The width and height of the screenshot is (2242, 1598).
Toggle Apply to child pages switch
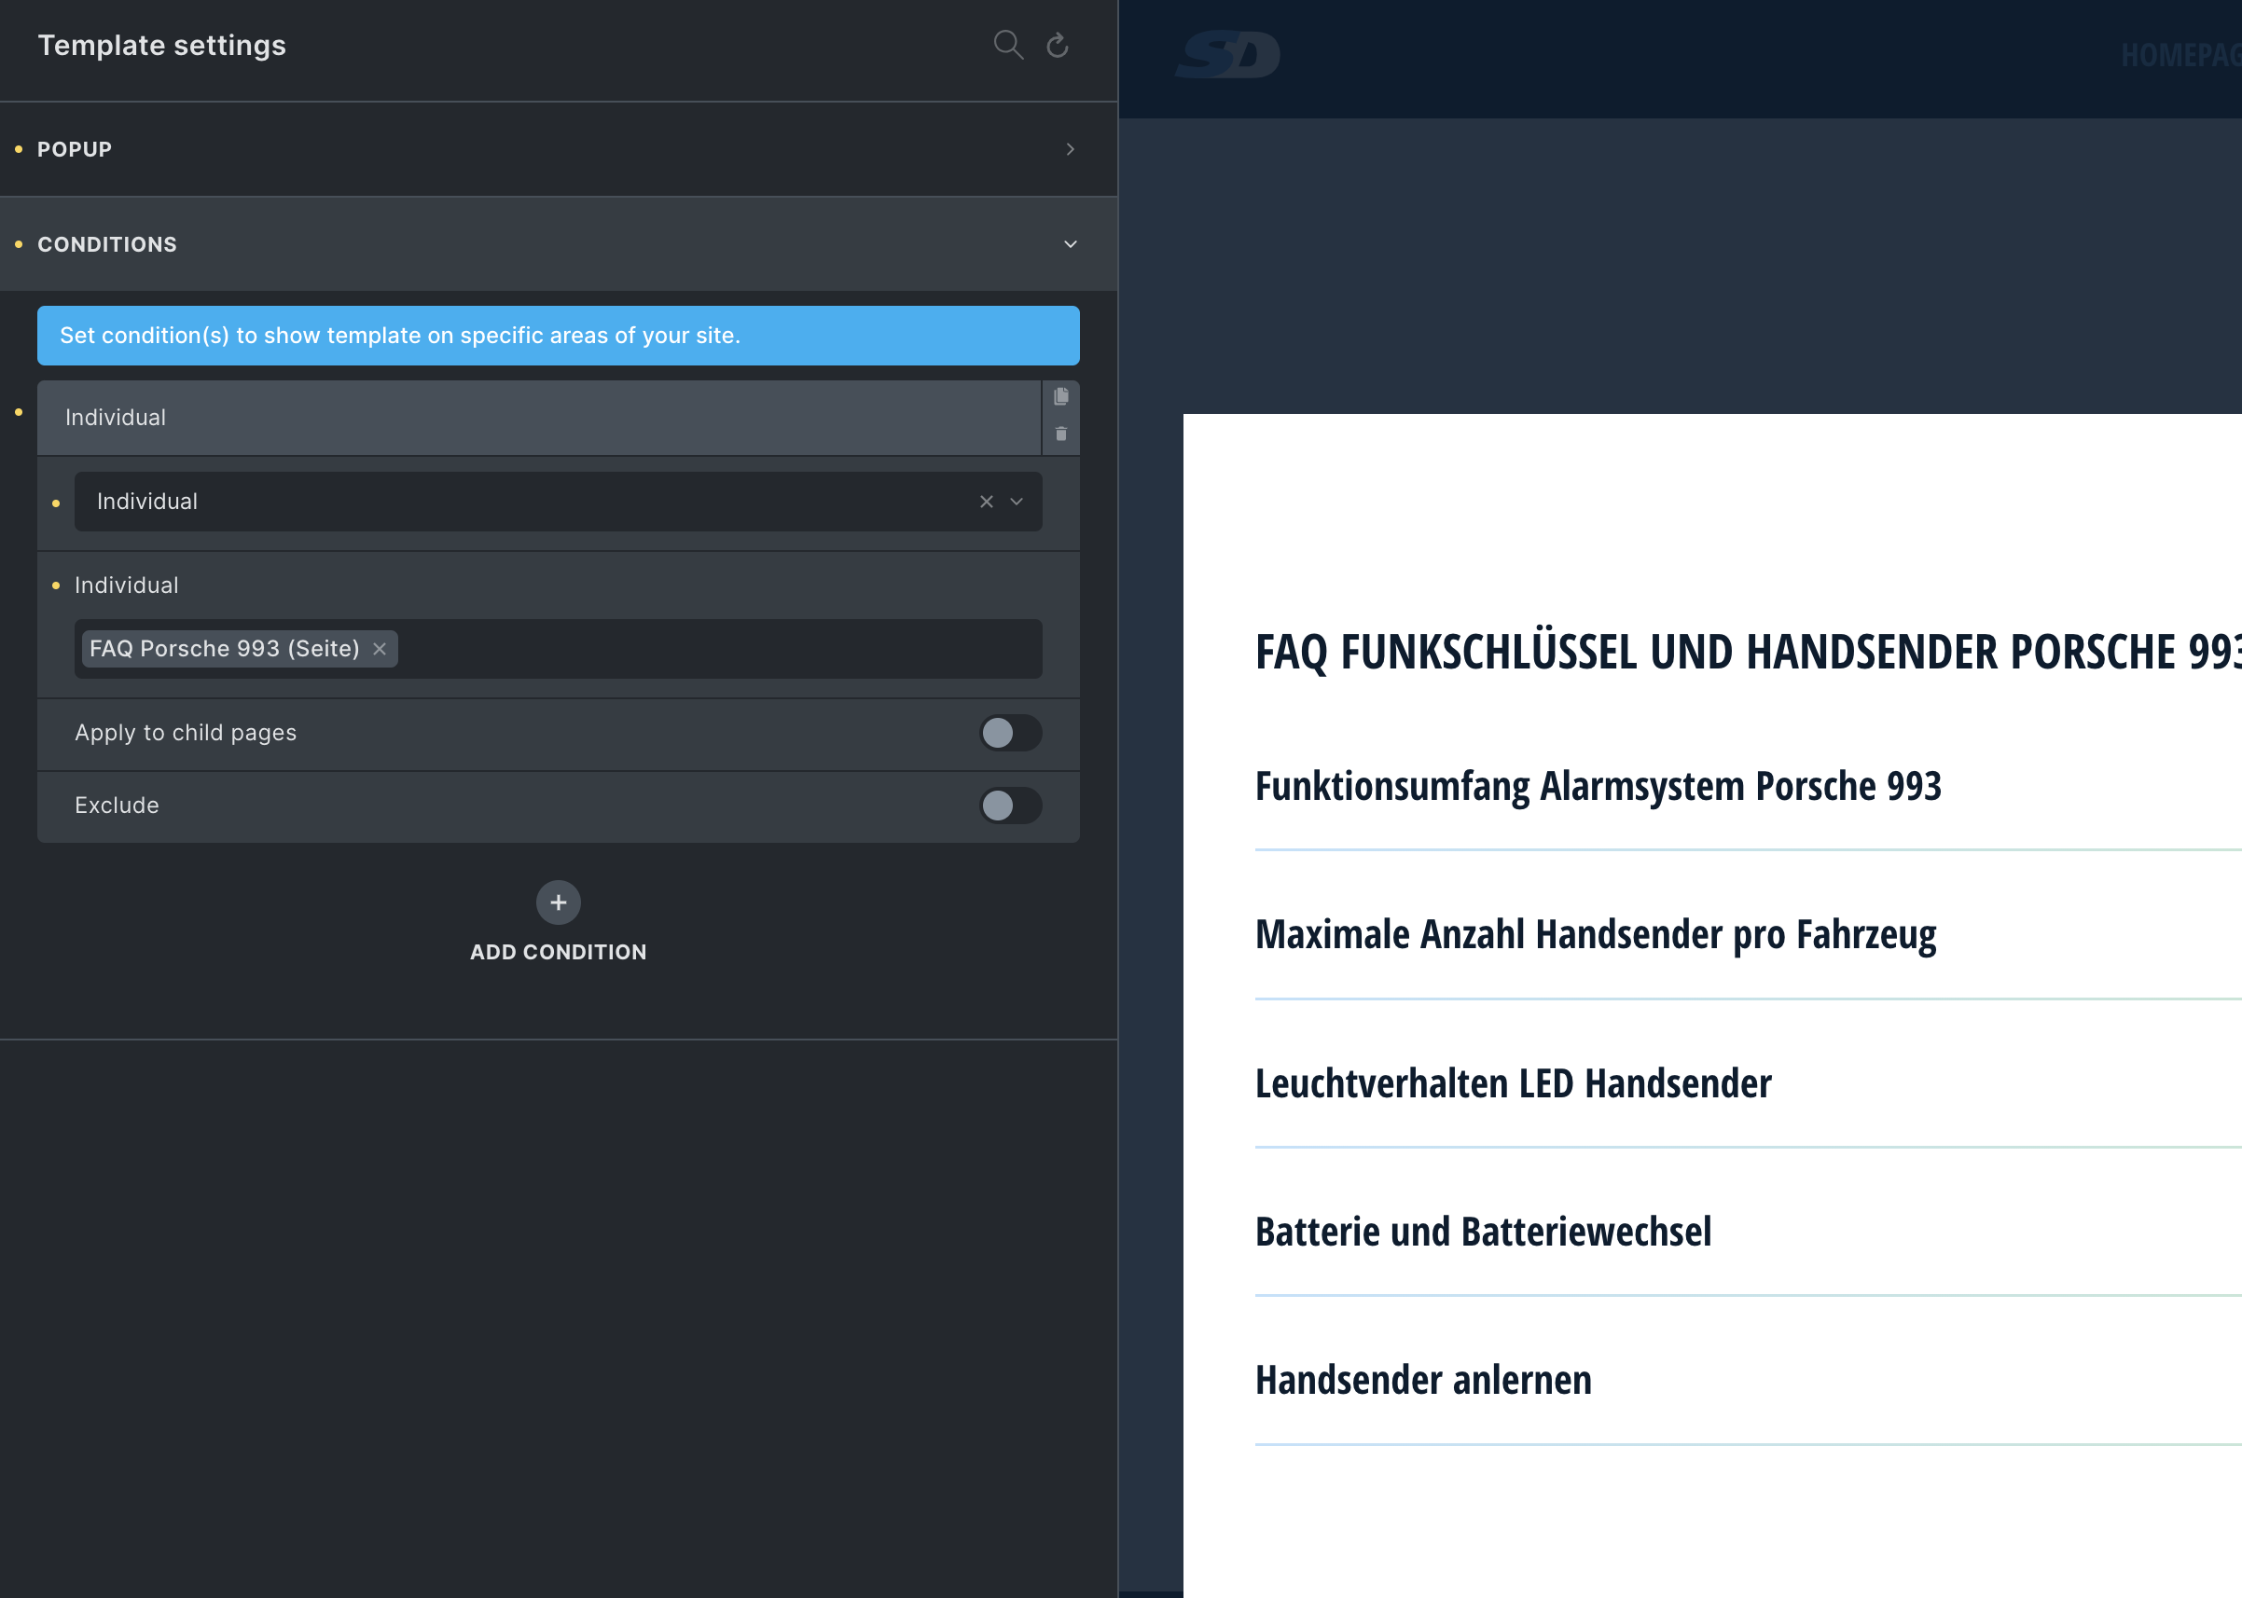(1011, 733)
